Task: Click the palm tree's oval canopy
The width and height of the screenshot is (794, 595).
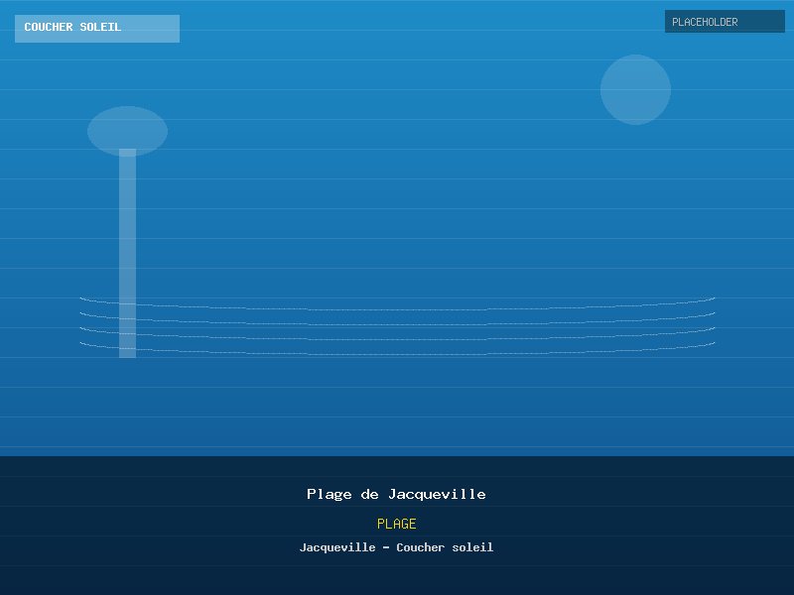Action: click(127, 131)
